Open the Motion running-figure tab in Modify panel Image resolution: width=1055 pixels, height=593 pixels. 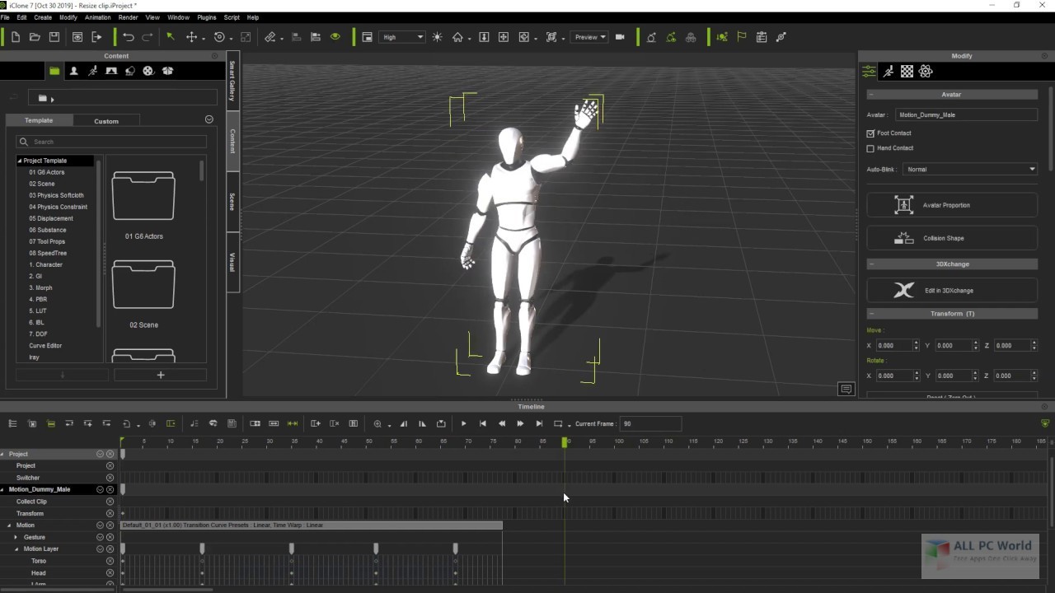tap(888, 72)
